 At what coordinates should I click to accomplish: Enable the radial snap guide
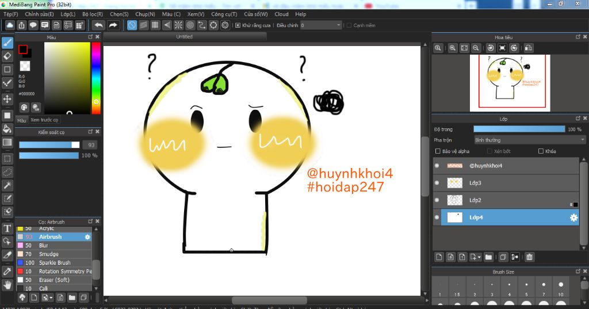pos(178,25)
